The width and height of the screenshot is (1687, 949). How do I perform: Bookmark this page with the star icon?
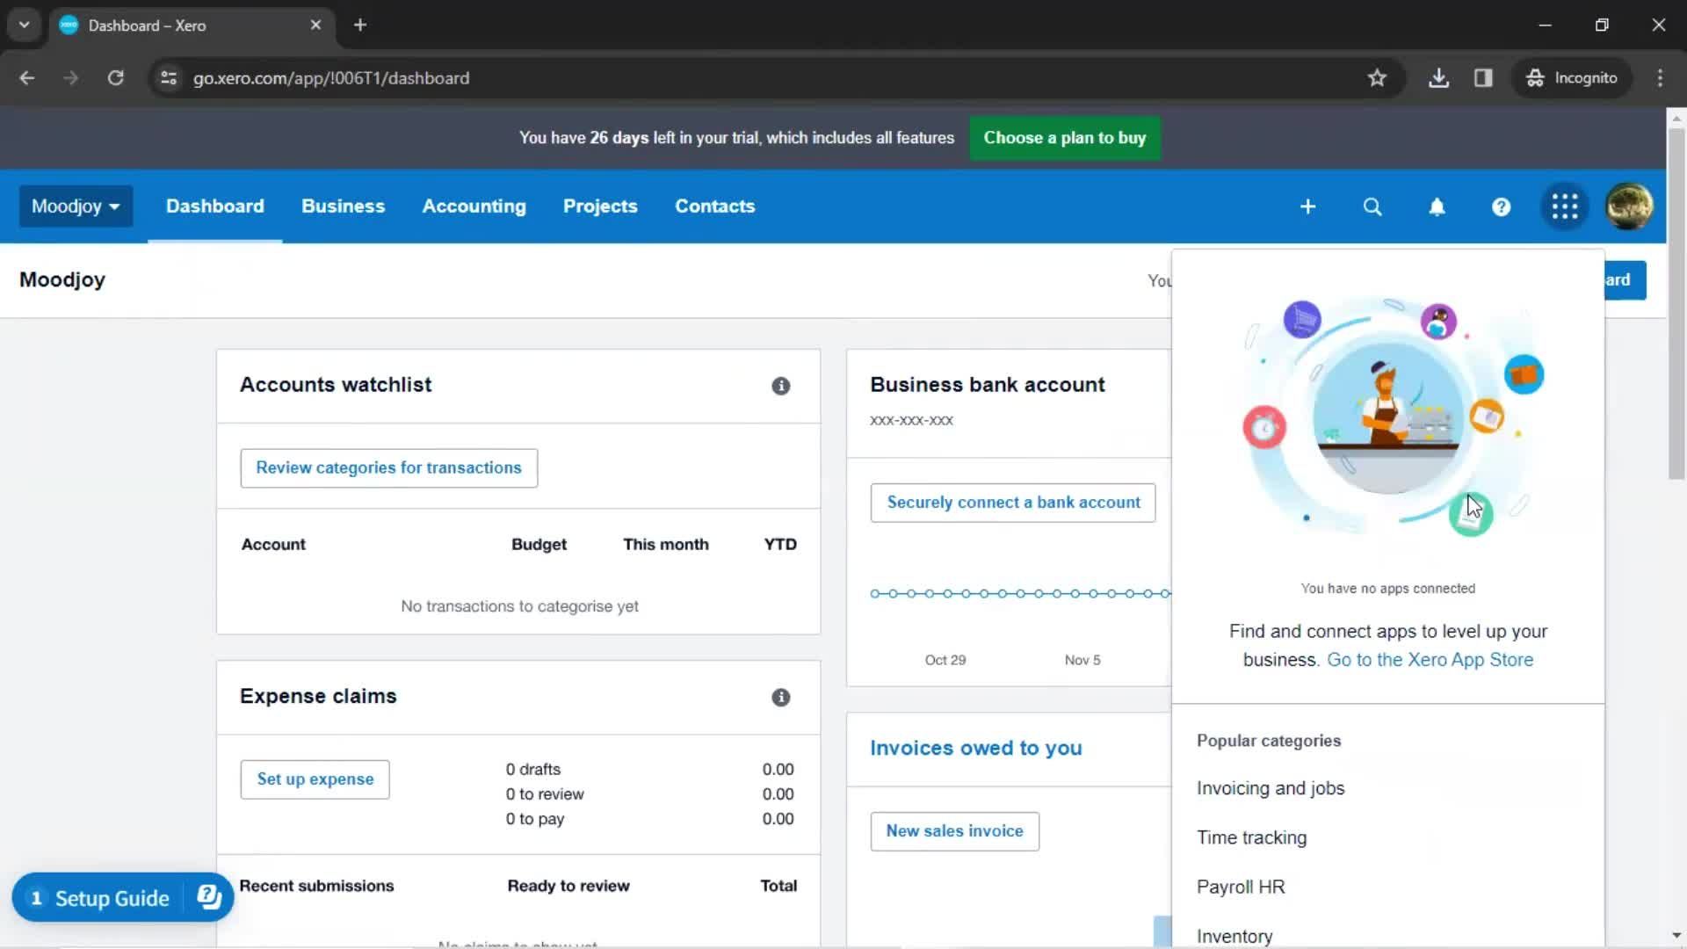point(1377,78)
